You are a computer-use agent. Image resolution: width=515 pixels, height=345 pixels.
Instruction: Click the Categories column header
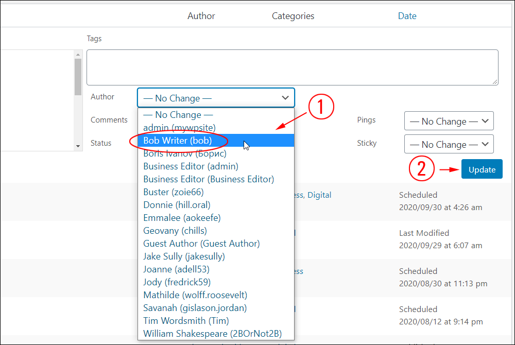tap(293, 16)
